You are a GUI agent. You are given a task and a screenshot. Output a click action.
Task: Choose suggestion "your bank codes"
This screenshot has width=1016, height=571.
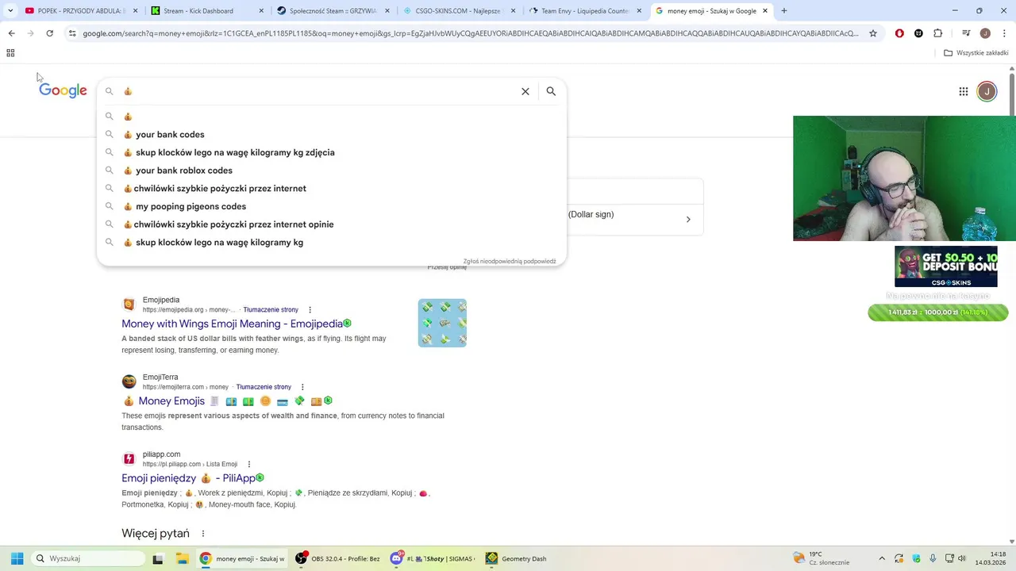click(x=332, y=135)
